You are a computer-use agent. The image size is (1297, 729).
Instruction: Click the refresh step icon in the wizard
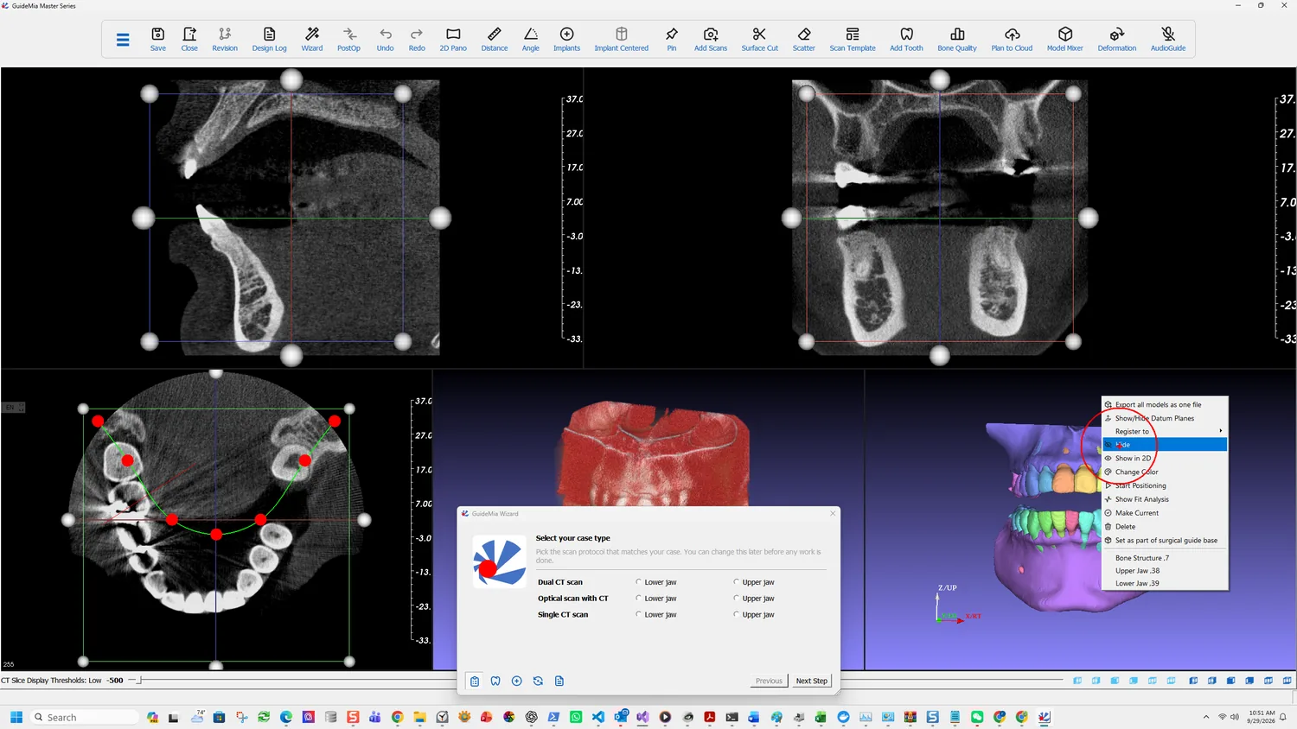point(538,681)
